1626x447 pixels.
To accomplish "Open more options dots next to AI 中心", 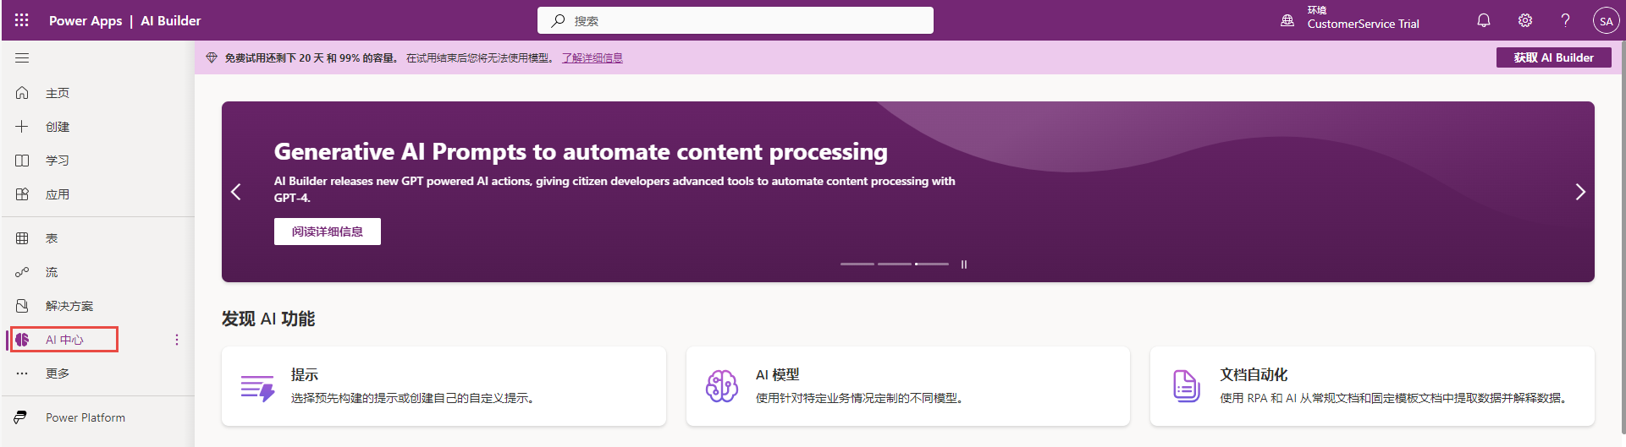I will (x=177, y=340).
